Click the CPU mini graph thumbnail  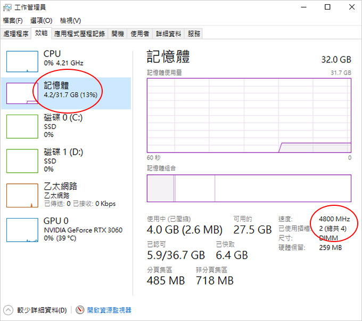pos(22,61)
